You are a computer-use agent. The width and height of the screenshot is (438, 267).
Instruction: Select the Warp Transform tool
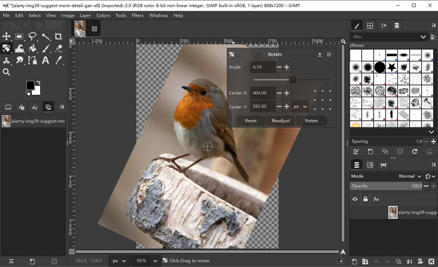(x=19, y=48)
